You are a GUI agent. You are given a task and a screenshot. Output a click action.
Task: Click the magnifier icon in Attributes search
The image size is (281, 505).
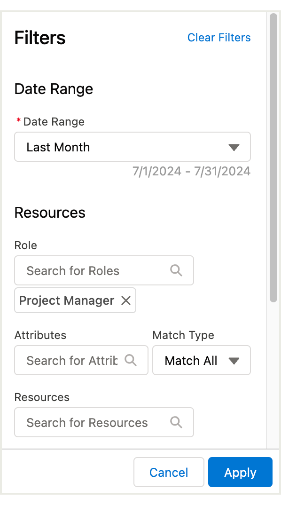(x=130, y=360)
